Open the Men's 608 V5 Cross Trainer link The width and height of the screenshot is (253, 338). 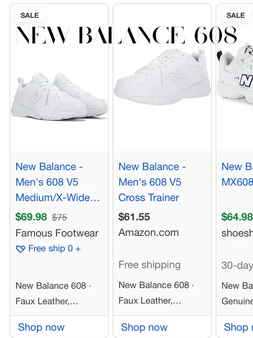152,182
